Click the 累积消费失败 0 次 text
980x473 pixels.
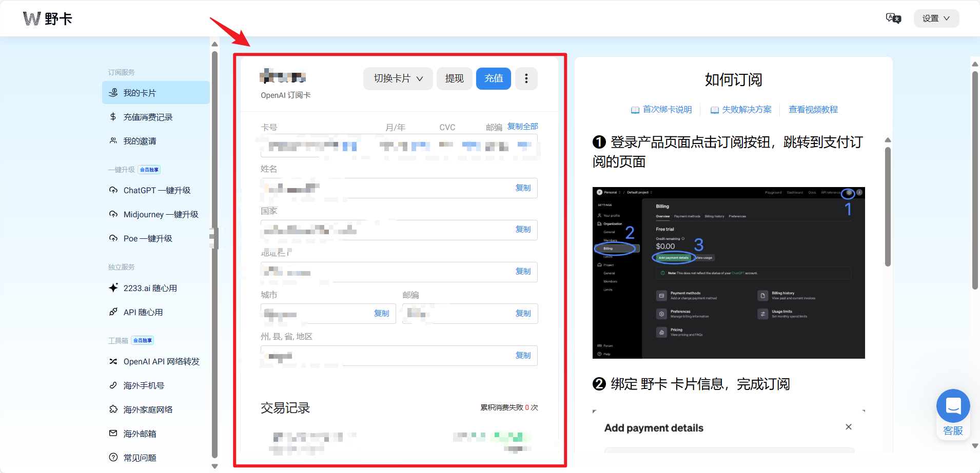[x=509, y=407]
